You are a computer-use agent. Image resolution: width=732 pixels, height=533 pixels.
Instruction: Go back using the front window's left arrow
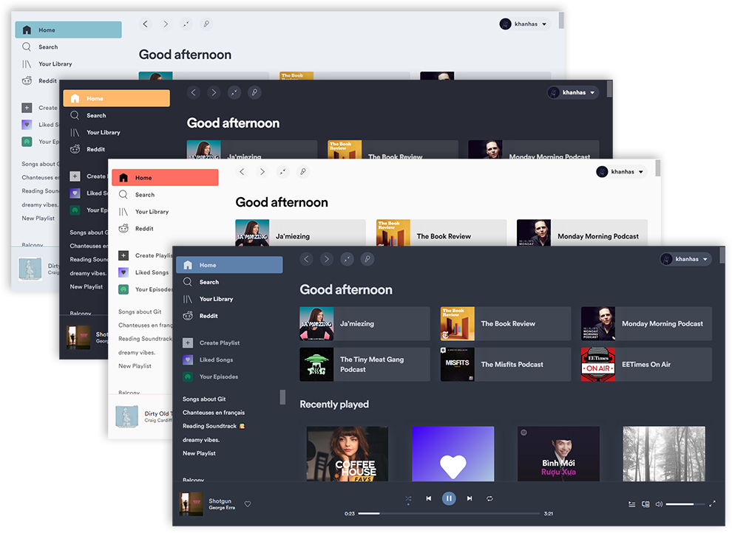306,259
